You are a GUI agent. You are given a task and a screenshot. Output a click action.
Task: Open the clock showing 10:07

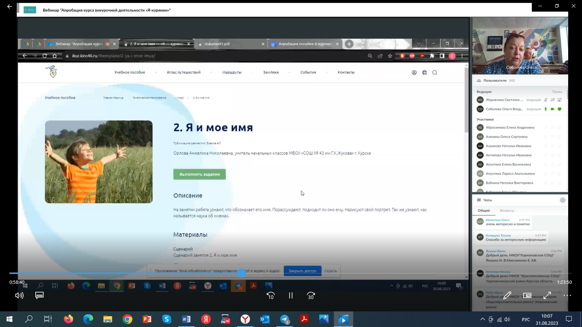click(x=547, y=319)
